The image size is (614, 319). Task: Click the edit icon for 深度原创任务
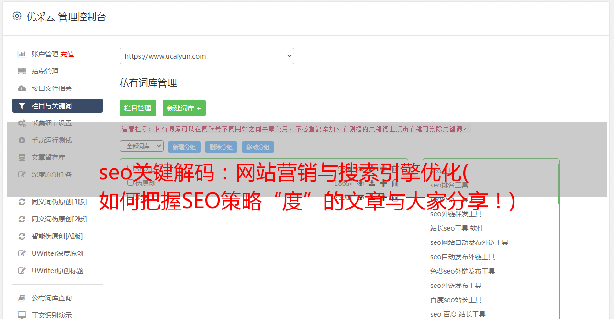click(22, 175)
